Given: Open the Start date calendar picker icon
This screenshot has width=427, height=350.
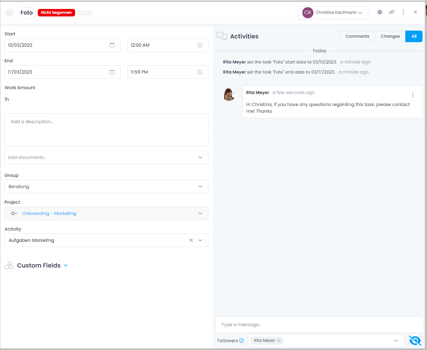Looking at the screenshot, I should point(112,45).
